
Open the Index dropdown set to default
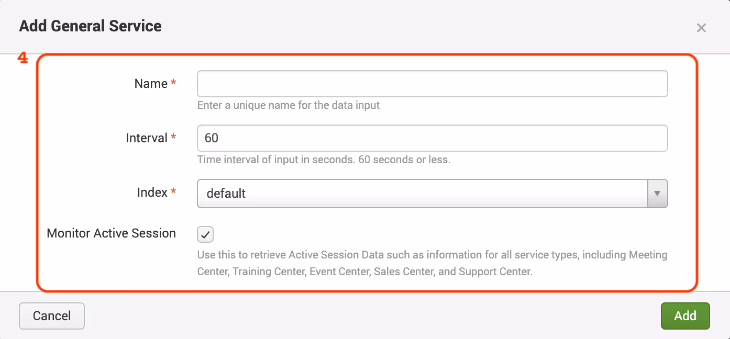422,194
